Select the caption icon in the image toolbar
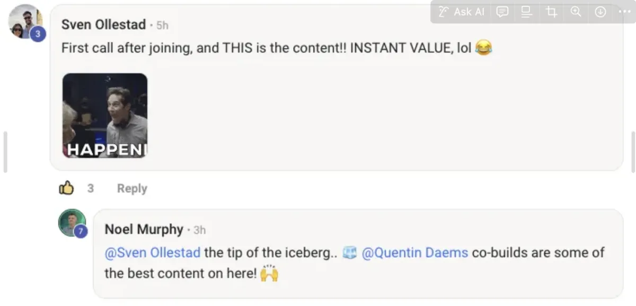This screenshot has height=306, width=636. point(526,12)
